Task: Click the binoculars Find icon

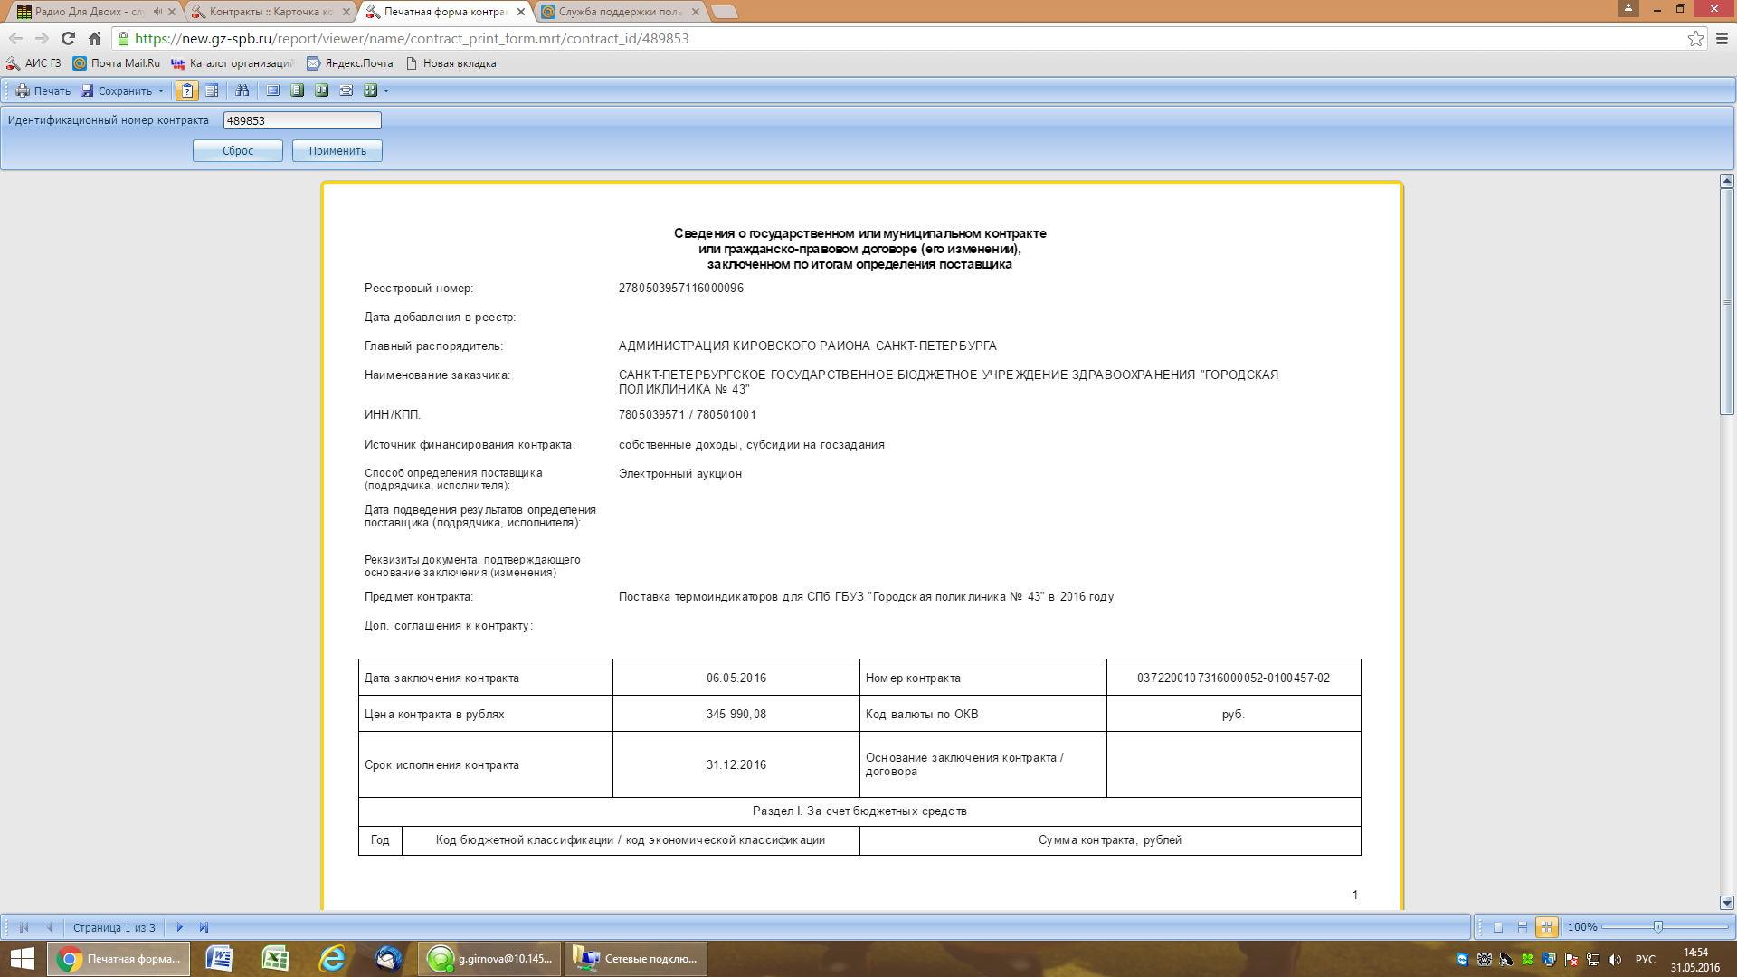Action: (242, 90)
